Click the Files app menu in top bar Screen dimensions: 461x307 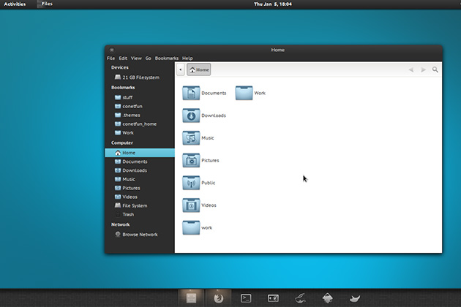(x=45, y=4)
